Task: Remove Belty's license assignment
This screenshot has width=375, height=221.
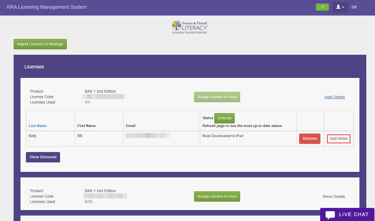Action: pos(310,139)
